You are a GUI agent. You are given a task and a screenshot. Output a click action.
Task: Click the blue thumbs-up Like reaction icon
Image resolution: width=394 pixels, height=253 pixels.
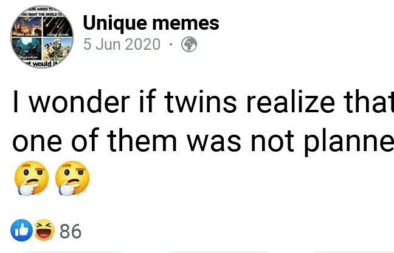tap(21, 231)
